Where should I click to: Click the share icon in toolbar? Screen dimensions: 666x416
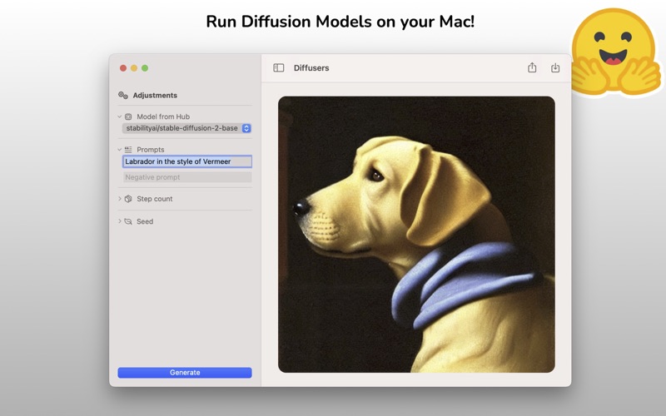[532, 67]
